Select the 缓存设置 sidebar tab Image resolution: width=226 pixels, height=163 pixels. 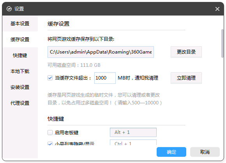pos(20,39)
